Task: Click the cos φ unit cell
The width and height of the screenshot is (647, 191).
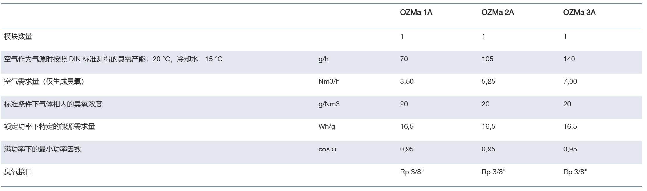Action: tap(327, 149)
